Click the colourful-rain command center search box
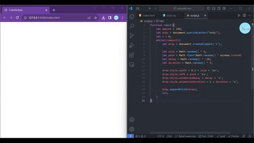 point(182,8)
